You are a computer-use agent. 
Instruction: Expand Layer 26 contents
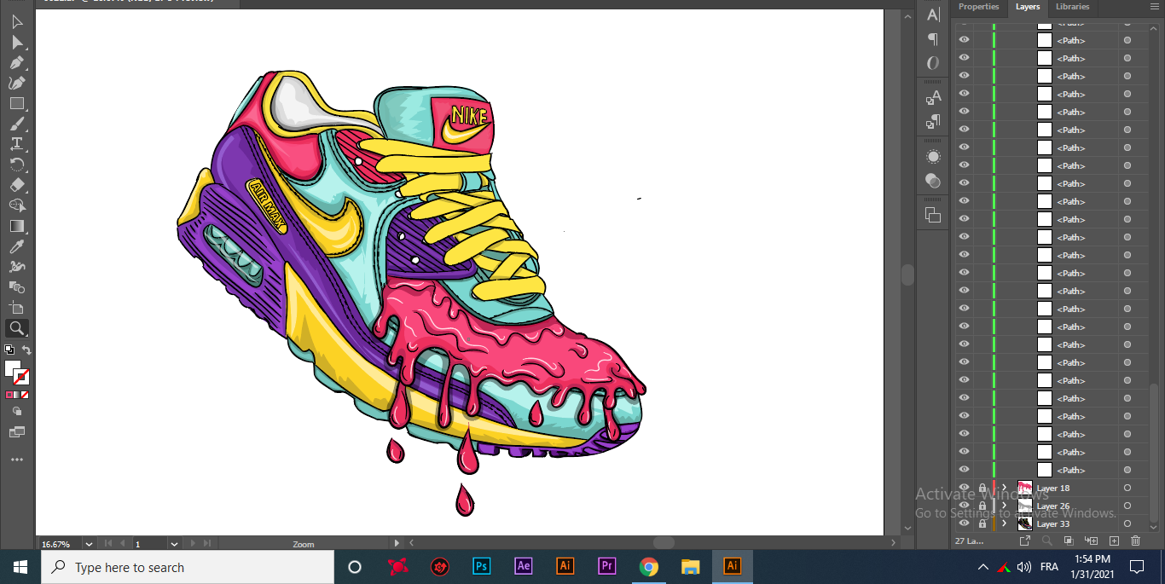[1004, 506]
